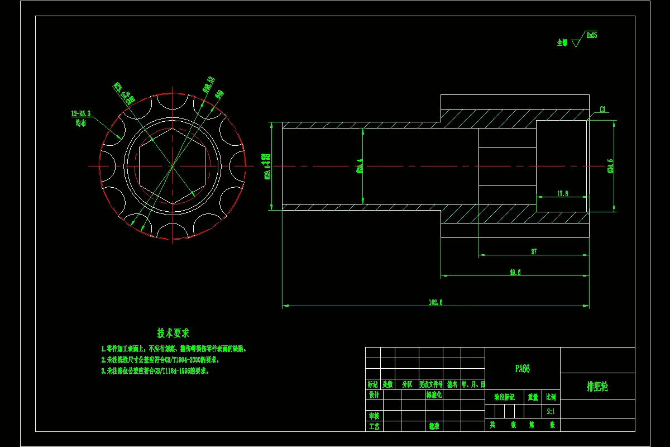This screenshot has height=447, width=670.
Task: Select the 设计 title block cell
Action: (374, 395)
